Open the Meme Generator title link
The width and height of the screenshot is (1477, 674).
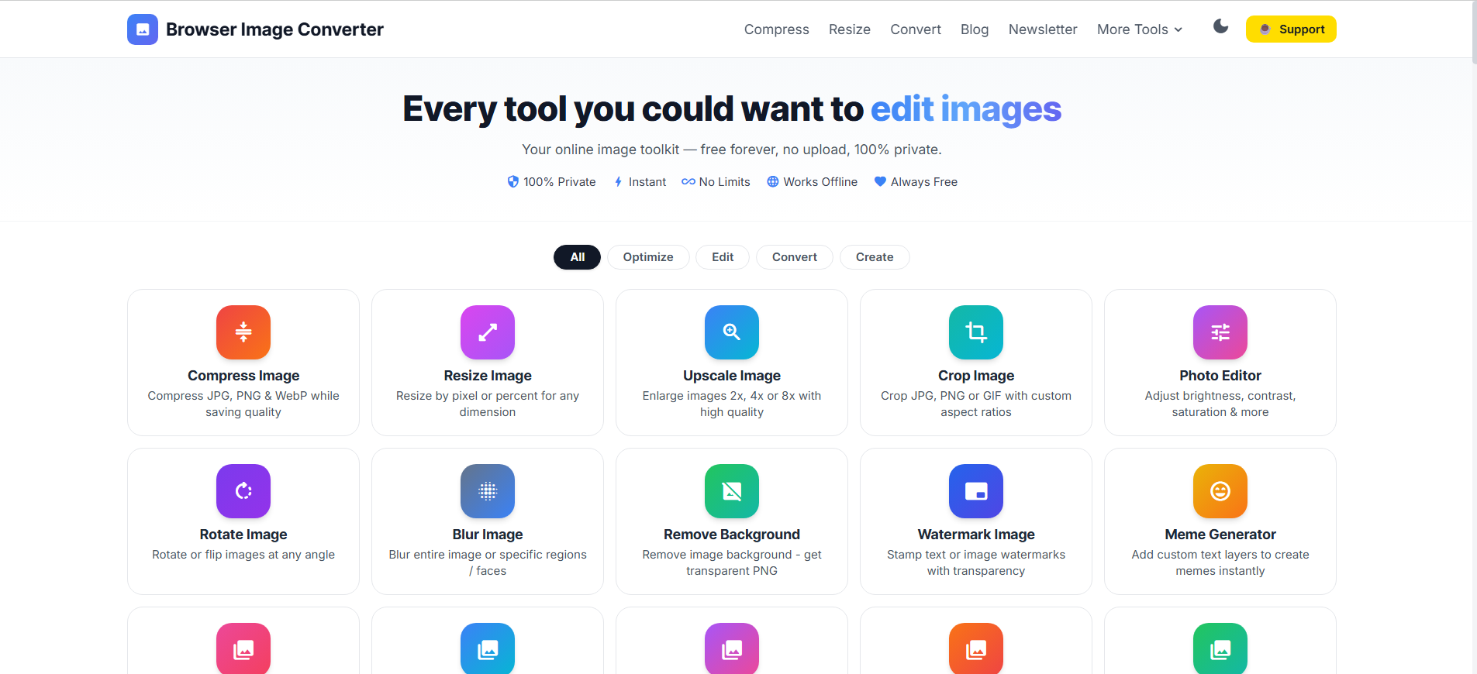coord(1220,535)
